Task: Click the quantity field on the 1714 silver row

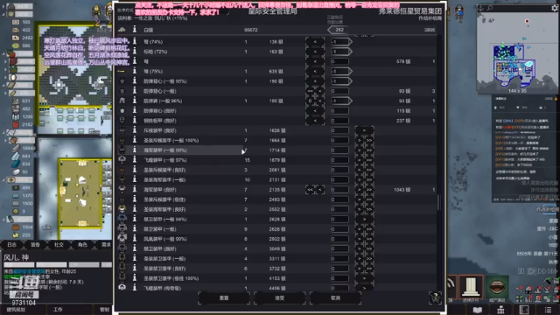Action: [339, 150]
